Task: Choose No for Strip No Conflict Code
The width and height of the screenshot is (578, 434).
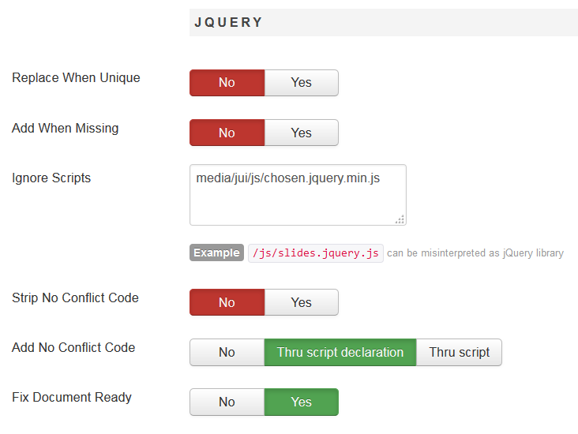Action: pyautogui.click(x=227, y=302)
